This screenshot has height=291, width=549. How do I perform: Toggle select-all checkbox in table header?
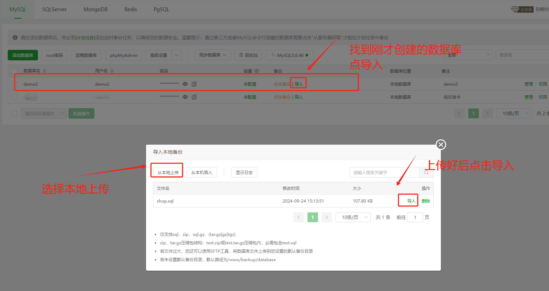(x=14, y=71)
